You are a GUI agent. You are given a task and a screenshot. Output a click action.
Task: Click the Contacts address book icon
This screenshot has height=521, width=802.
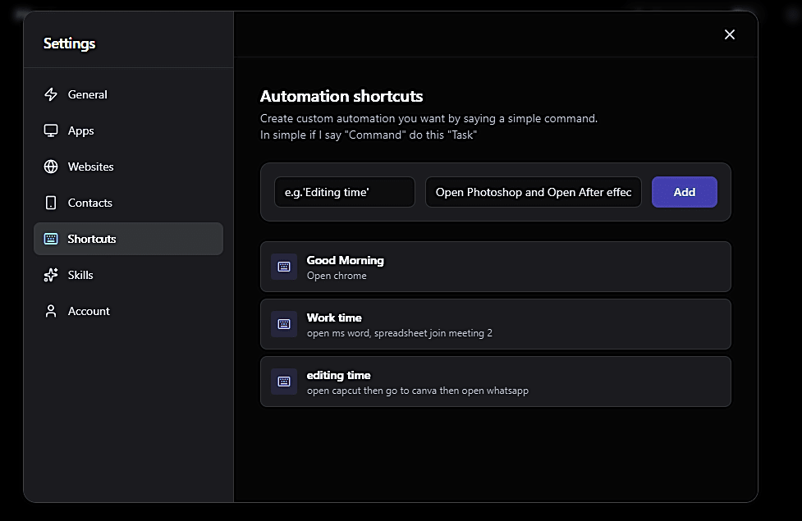pyautogui.click(x=51, y=203)
